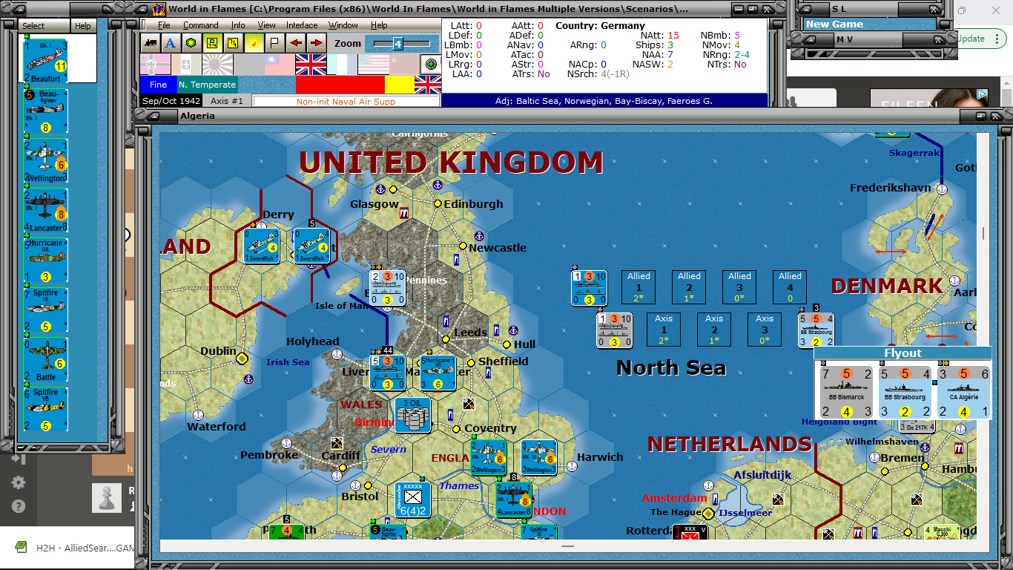Select the Japanese rising sun flag
The image size is (1013, 570).
pyautogui.click(x=217, y=65)
